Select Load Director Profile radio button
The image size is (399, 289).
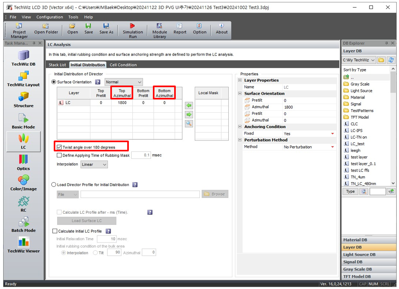pyautogui.click(x=54, y=185)
